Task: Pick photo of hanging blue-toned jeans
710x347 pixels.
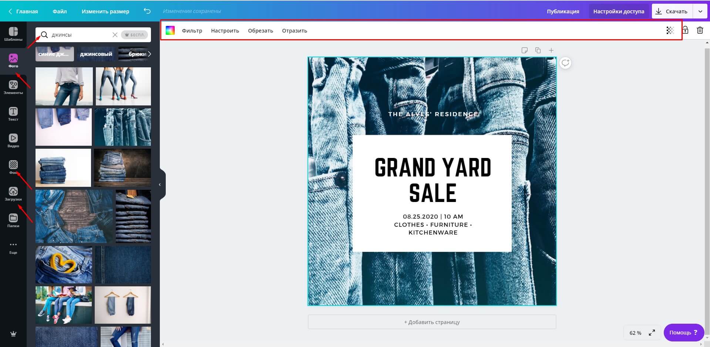Action: [122, 127]
